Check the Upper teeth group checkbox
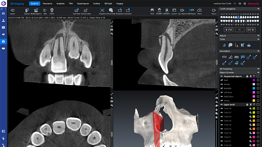This screenshot has height=147, width=262. pyautogui.click(x=258, y=105)
